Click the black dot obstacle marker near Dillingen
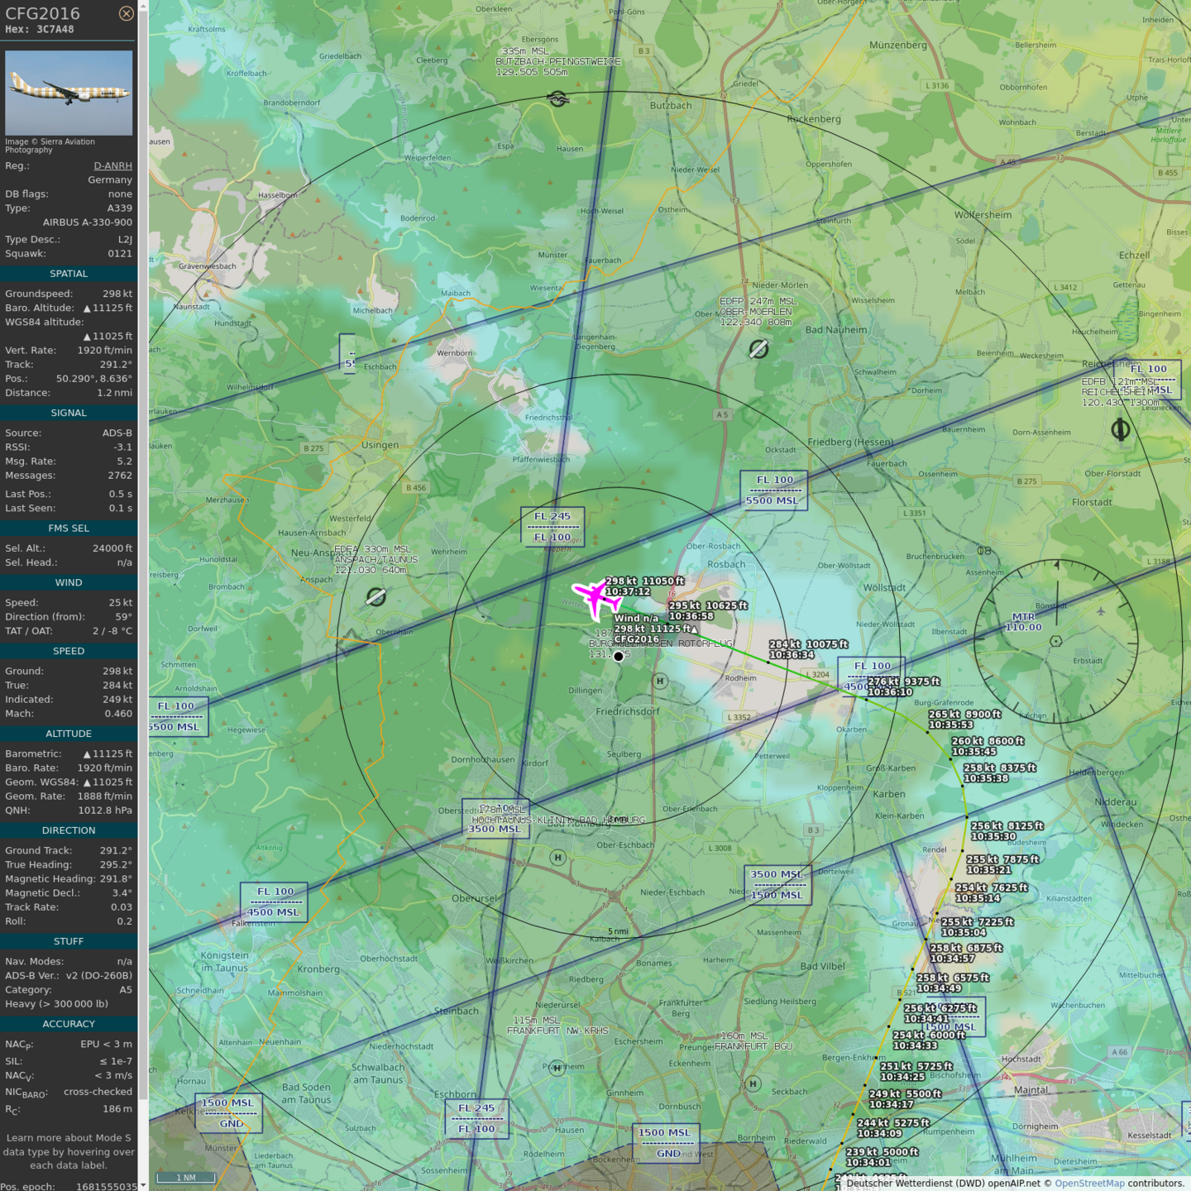This screenshot has width=1191, height=1191. click(619, 657)
